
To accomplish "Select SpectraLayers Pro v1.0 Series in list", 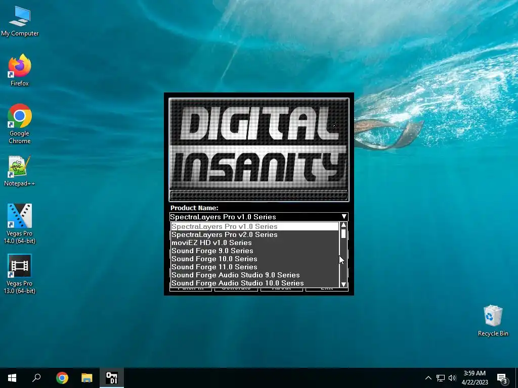I will pyautogui.click(x=255, y=226).
